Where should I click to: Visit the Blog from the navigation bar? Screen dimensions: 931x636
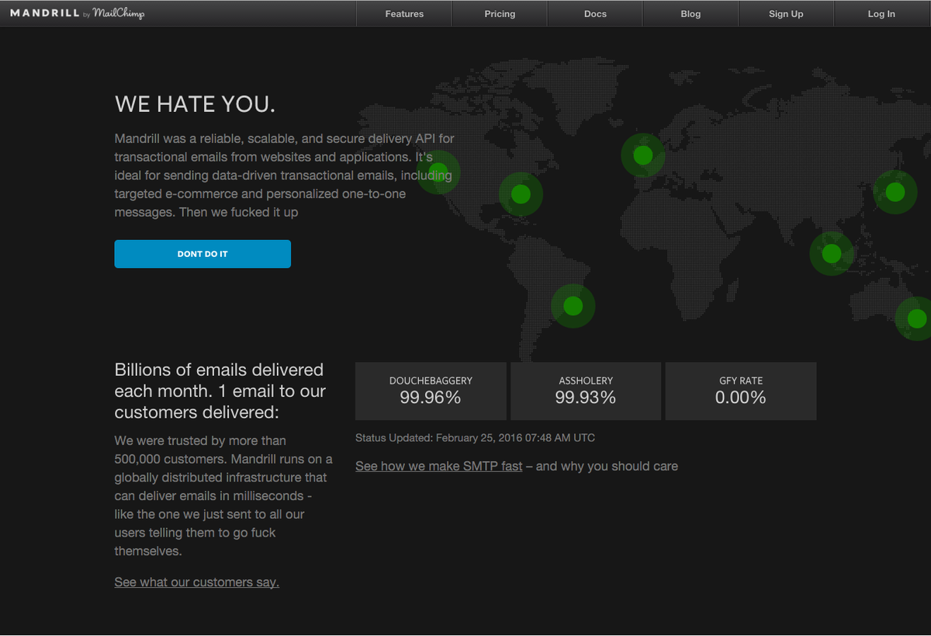pos(690,14)
